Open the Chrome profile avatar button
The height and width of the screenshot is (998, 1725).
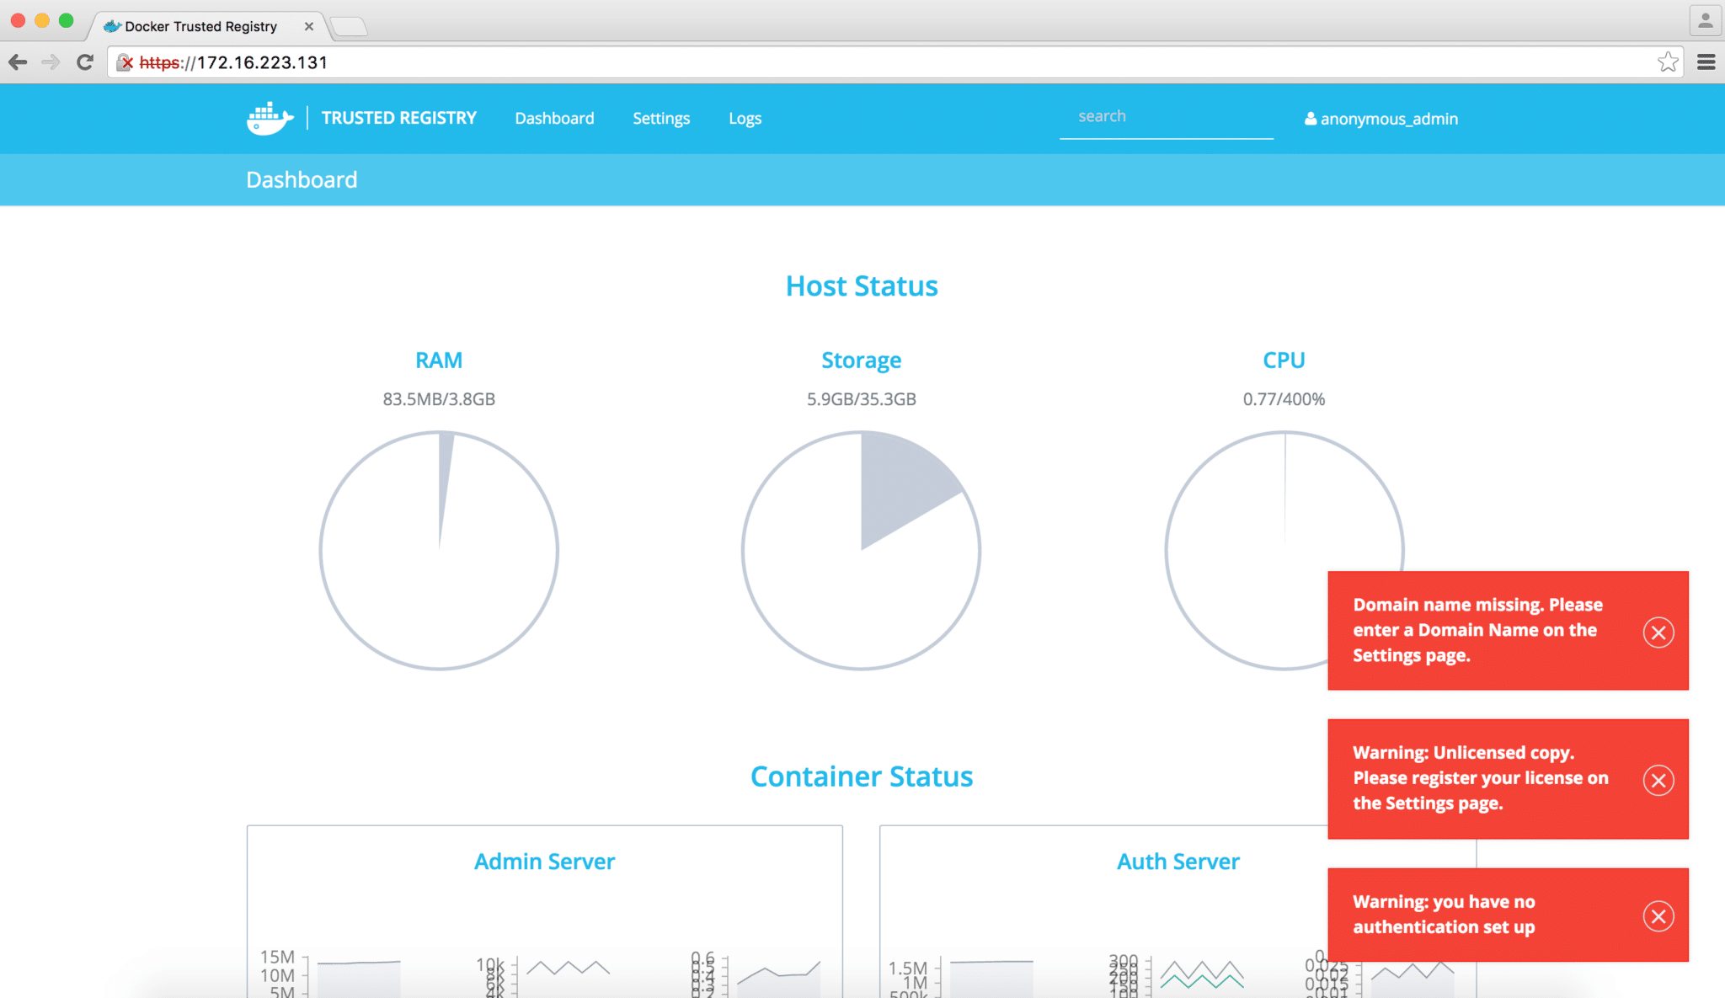point(1705,21)
